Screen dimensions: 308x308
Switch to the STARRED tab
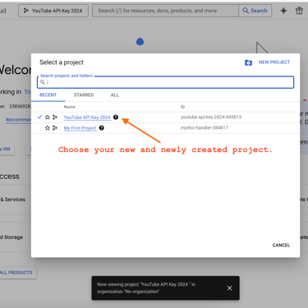click(84, 95)
